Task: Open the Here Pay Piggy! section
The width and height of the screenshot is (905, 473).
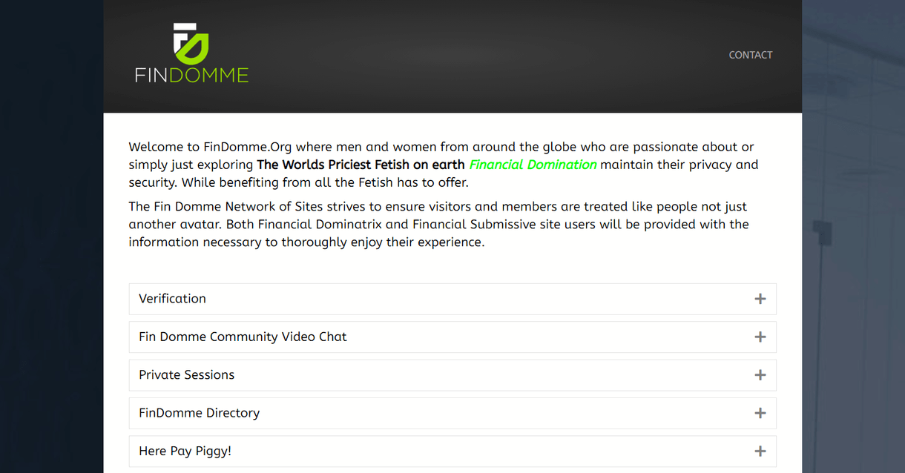Action: click(x=185, y=451)
